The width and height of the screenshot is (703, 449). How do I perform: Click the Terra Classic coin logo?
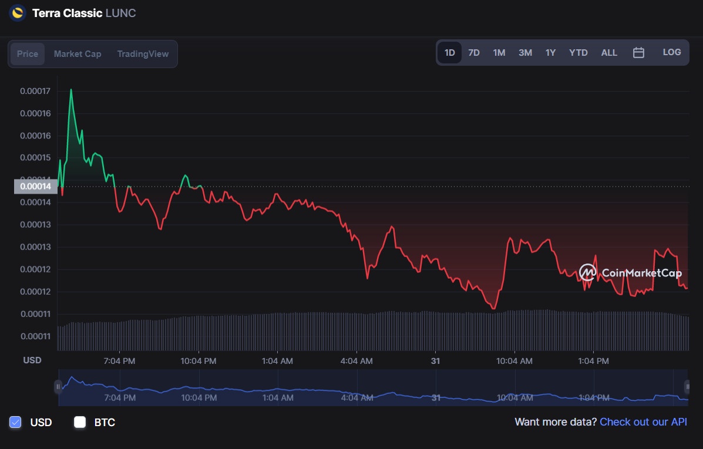tap(17, 12)
